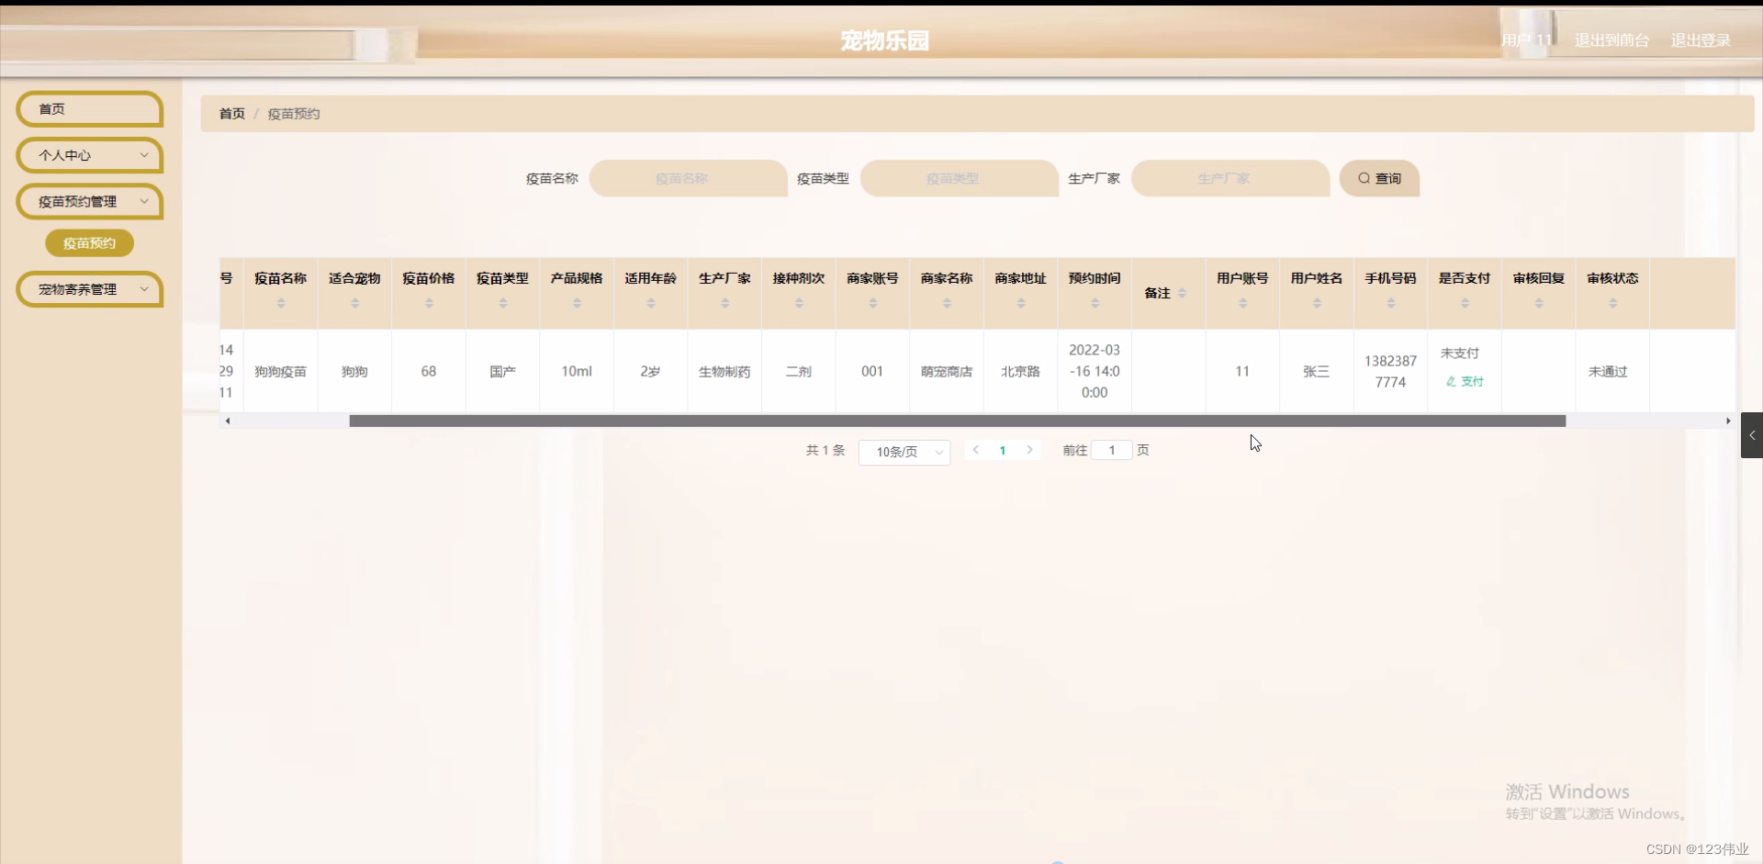The height and width of the screenshot is (864, 1763).
Task: Click the magnifier search icon in 查询 button
Action: pyautogui.click(x=1365, y=178)
